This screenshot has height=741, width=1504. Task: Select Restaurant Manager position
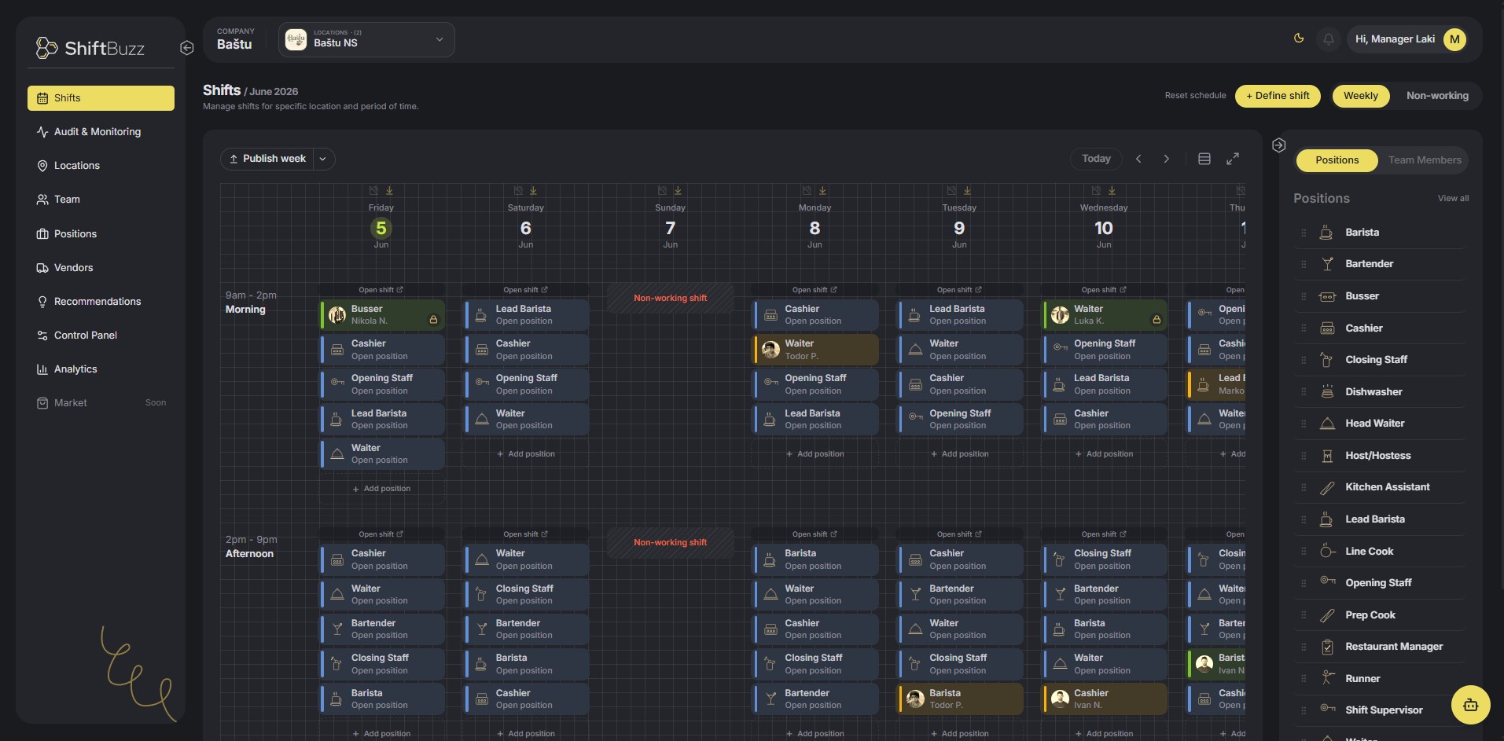coord(1380,647)
